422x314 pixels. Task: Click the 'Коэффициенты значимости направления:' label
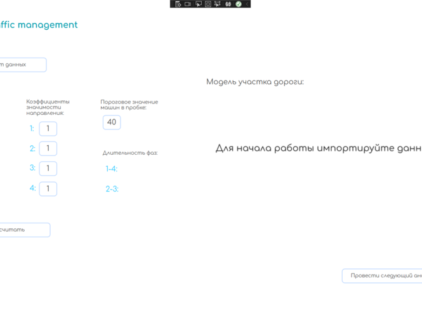48,107
